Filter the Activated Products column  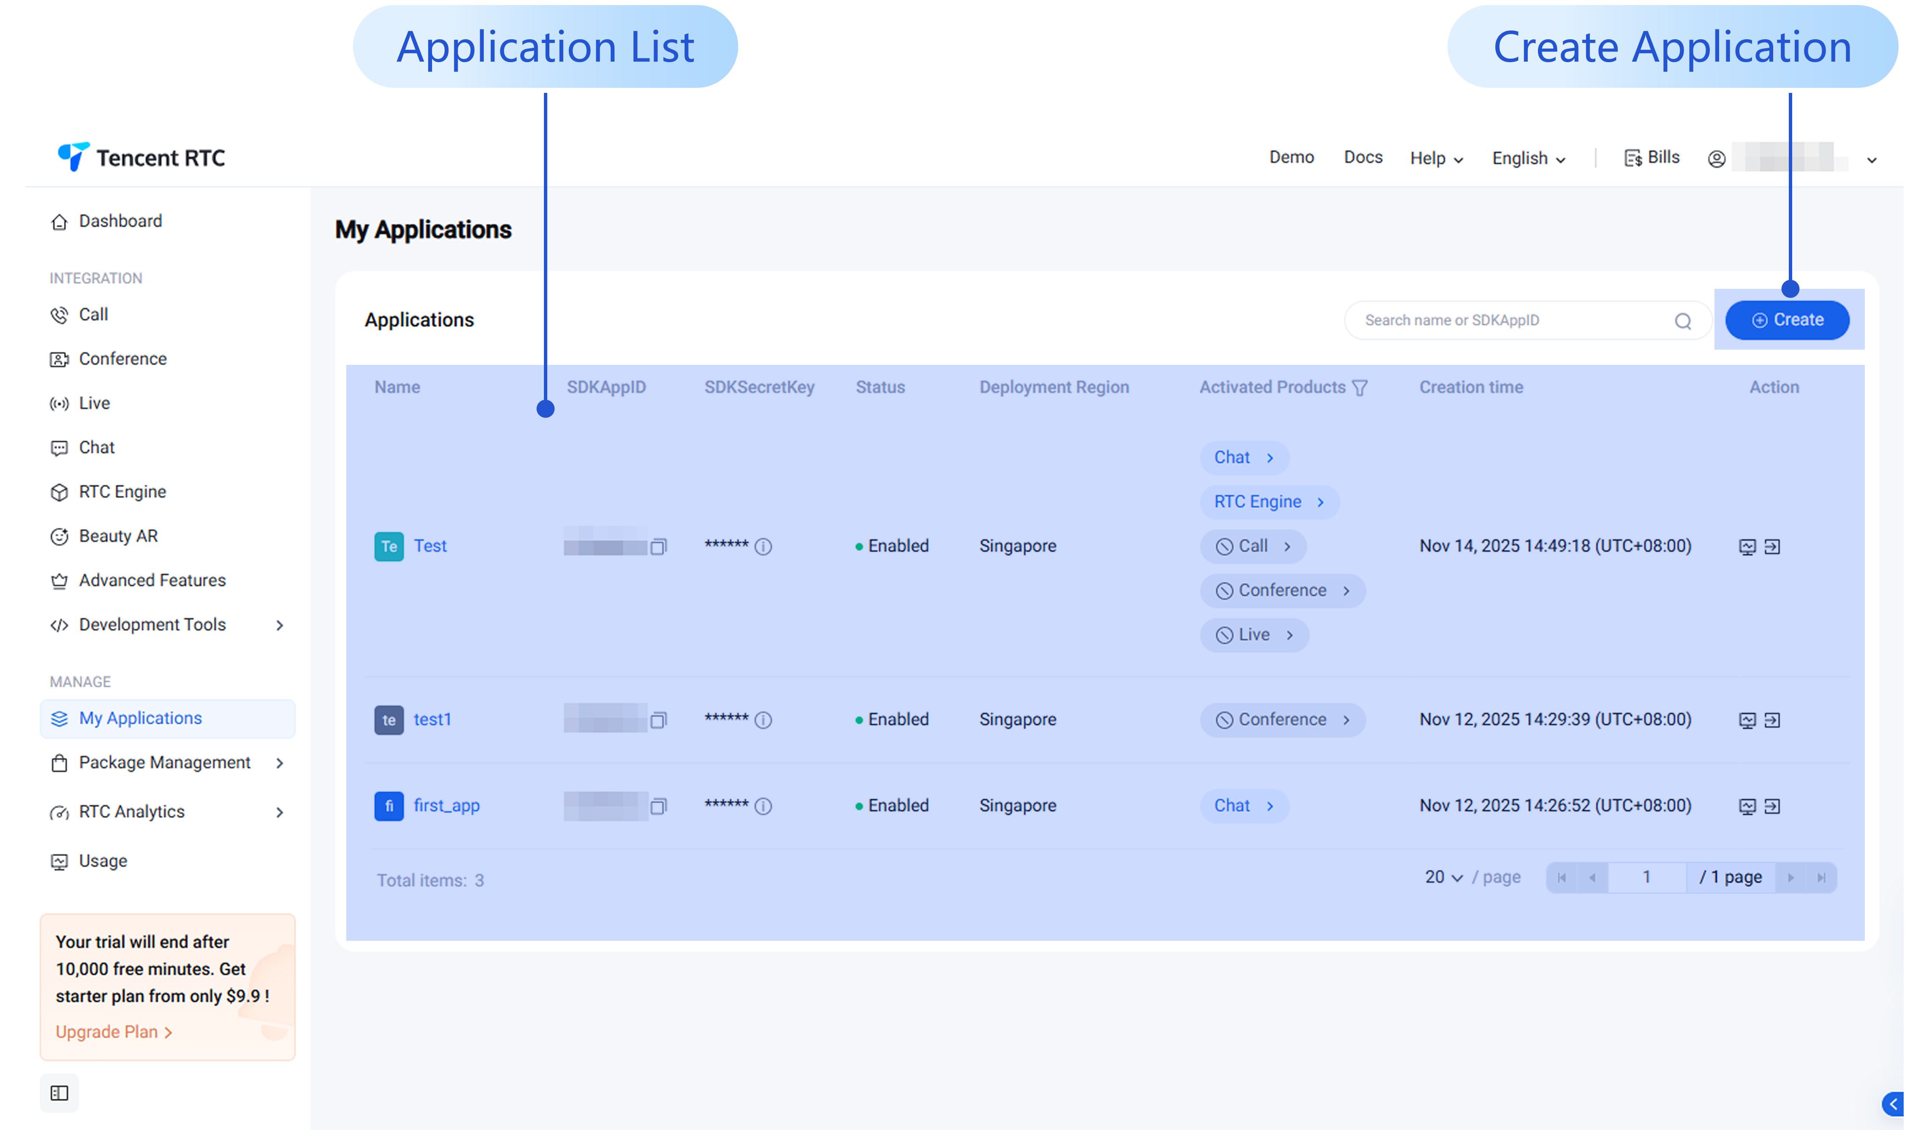click(1359, 388)
